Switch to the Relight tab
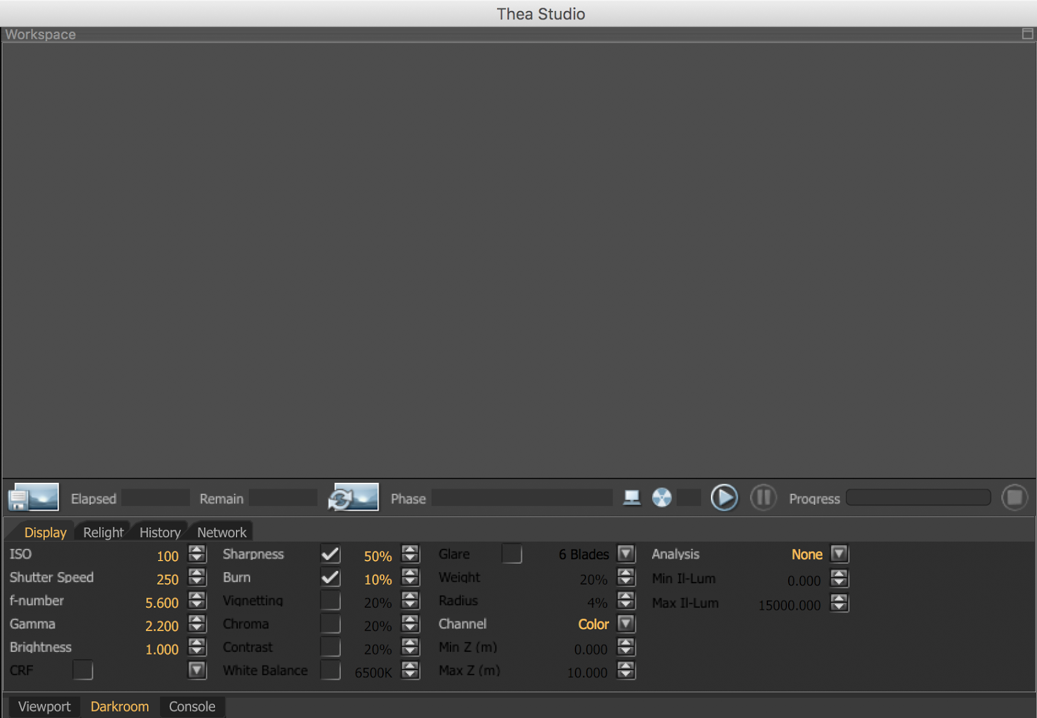Screen dimensions: 1037x718 pyautogui.click(x=102, y=531)
